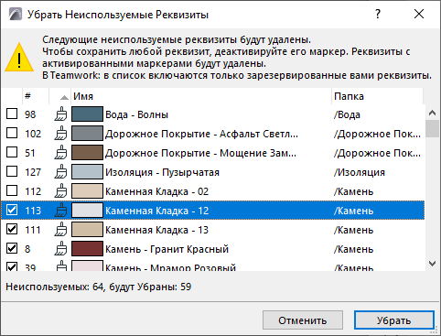Click the dark red Гранит Красный swatch
Screen dimensions: 441x336
[x=87, y=249]
